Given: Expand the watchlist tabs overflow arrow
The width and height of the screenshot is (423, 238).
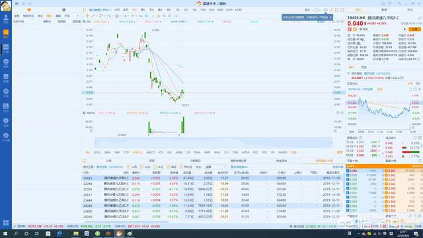Looking at the screenshot, I should (77, 16).
